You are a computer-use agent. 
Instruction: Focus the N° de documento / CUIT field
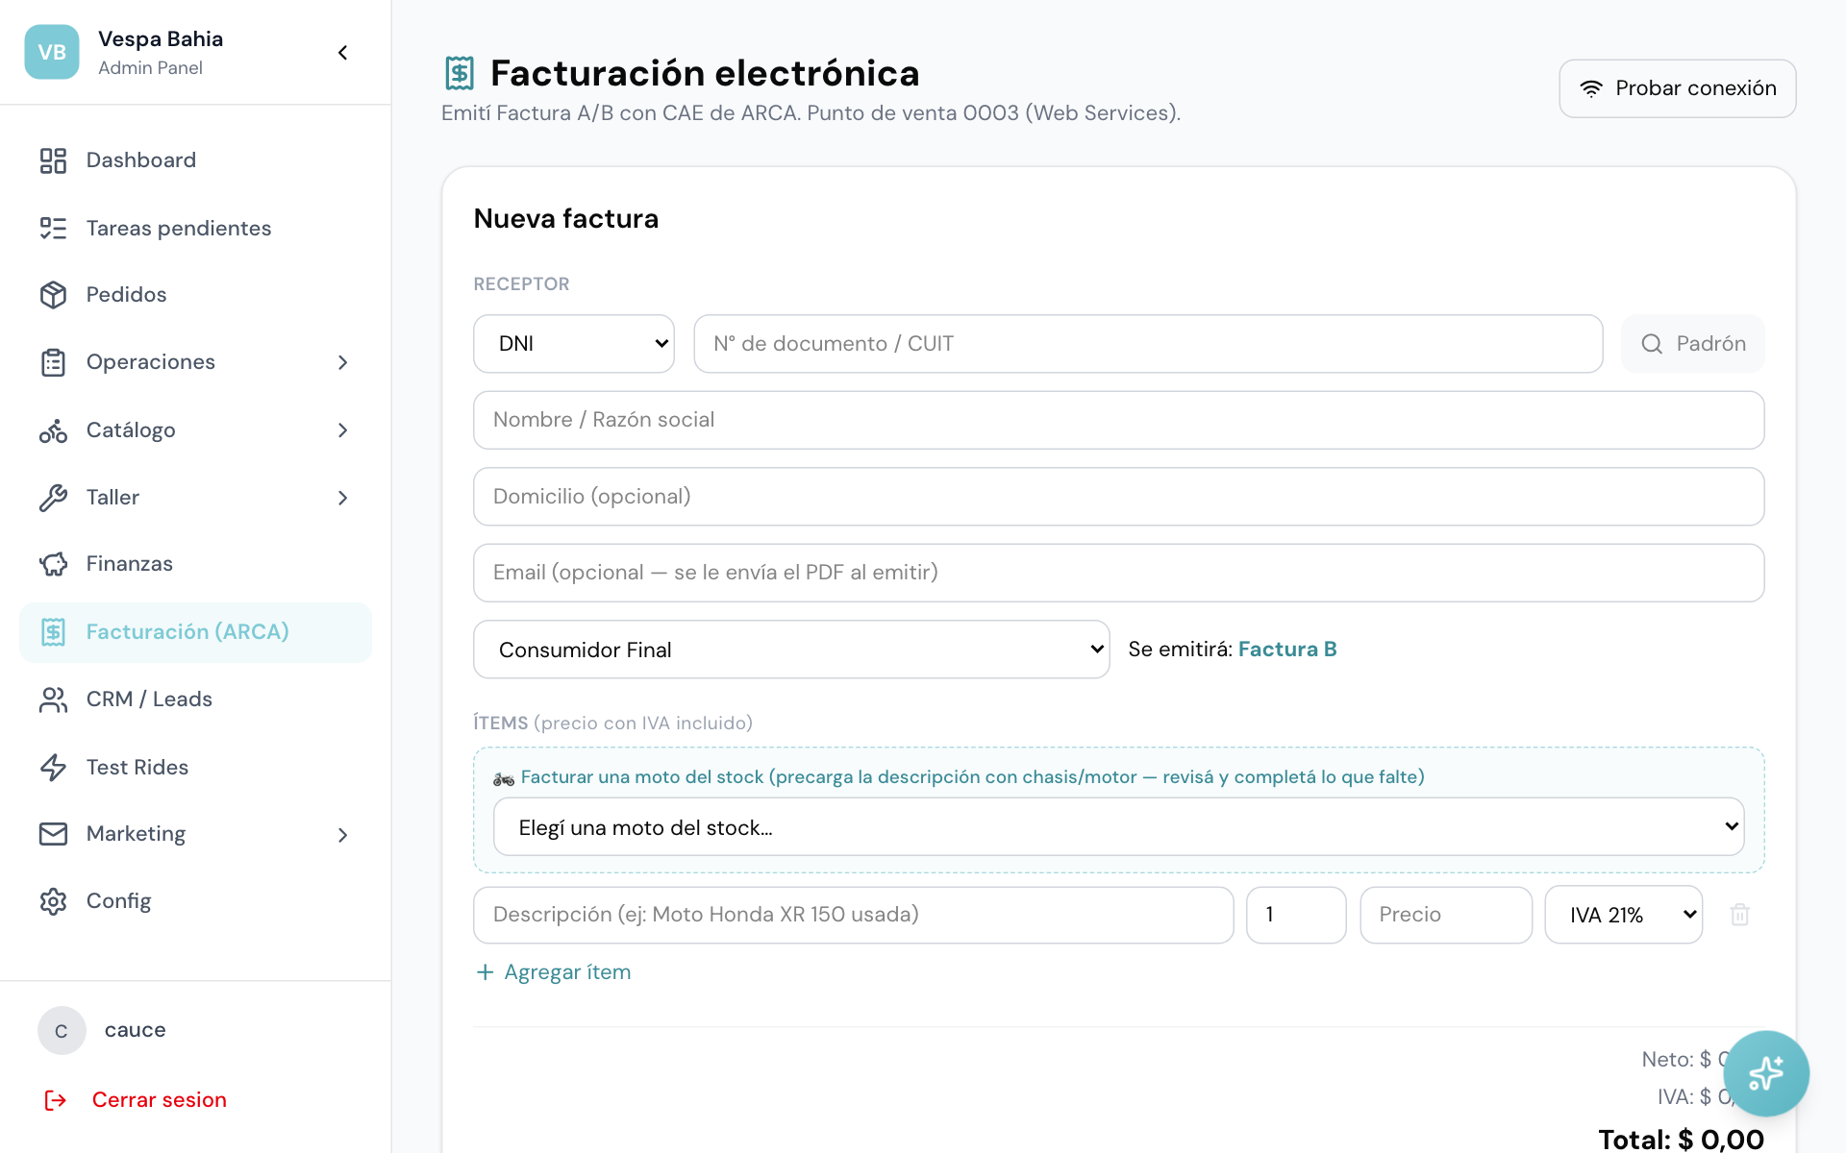coord(1148,344)
